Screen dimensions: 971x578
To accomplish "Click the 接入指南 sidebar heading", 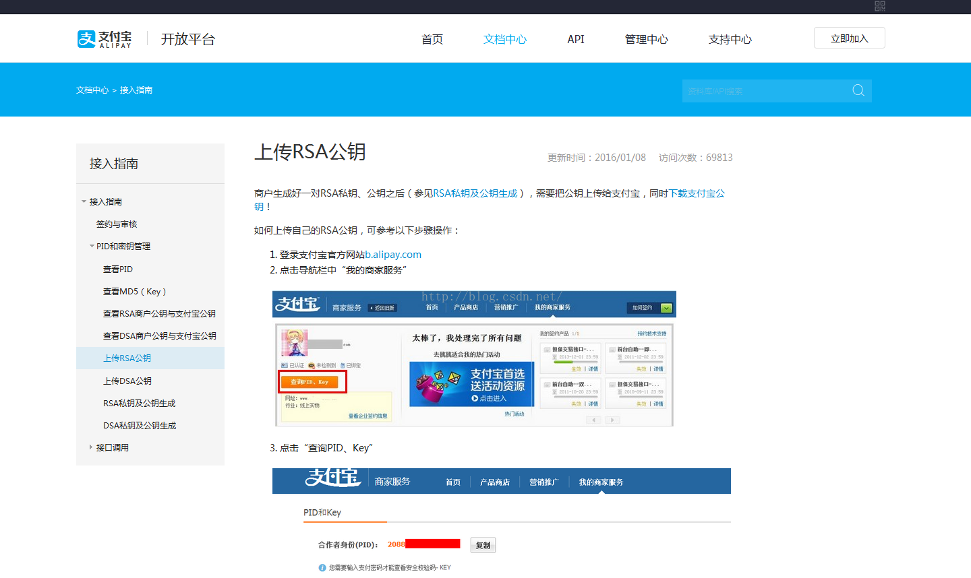I will click(x=114, y=164).
